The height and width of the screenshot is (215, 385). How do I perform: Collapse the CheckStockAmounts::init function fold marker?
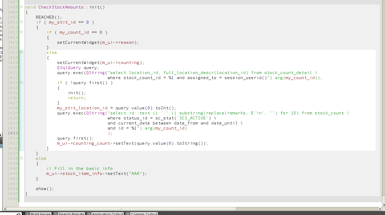coord(21,7)
